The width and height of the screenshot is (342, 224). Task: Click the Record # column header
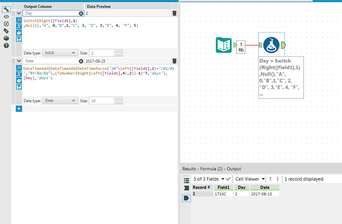tap(202, 187)
